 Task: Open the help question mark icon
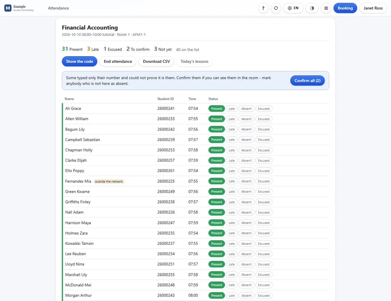263,8
